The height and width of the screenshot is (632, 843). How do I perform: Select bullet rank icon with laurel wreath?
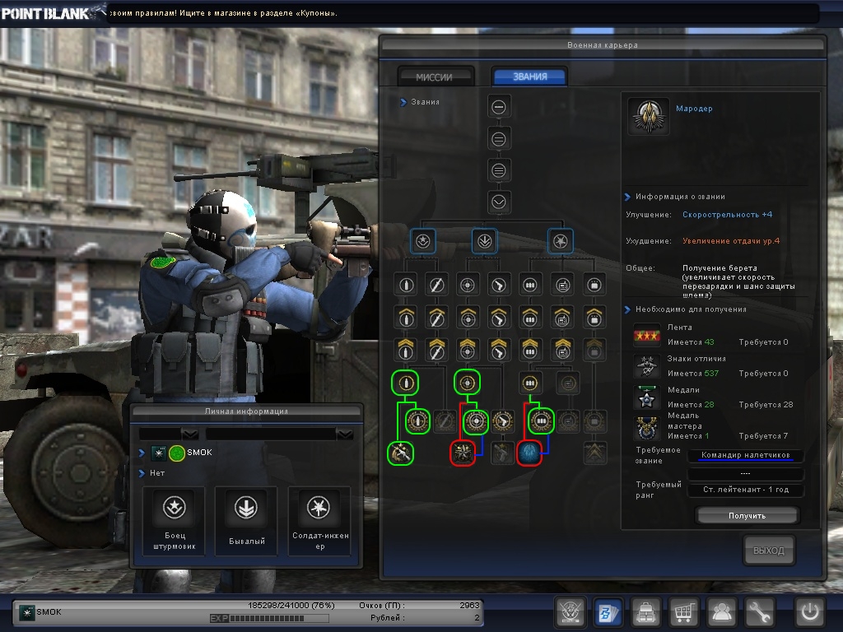point(417,421)
